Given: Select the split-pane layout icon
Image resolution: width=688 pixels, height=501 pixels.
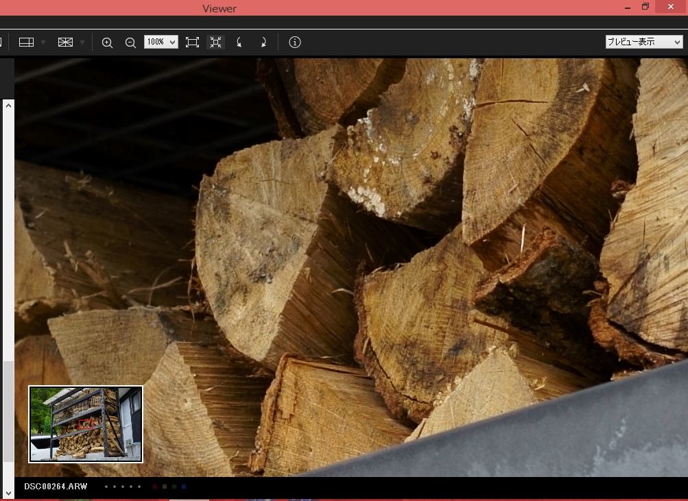Looking at the screenshot, I should 26,42.
